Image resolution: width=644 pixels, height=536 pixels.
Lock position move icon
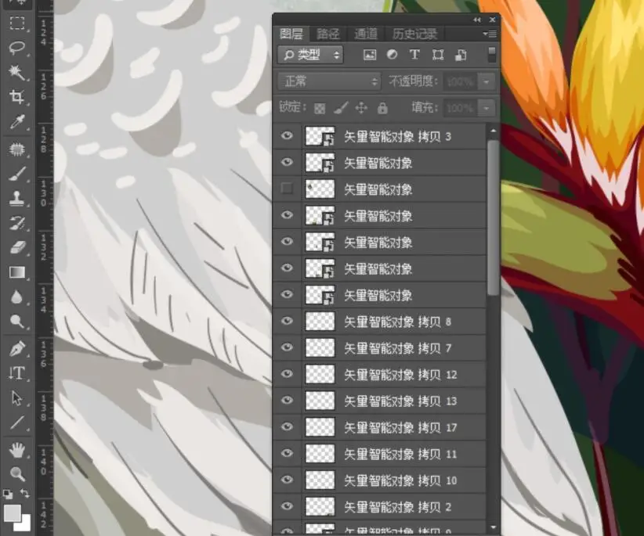(x=361, y=108)
